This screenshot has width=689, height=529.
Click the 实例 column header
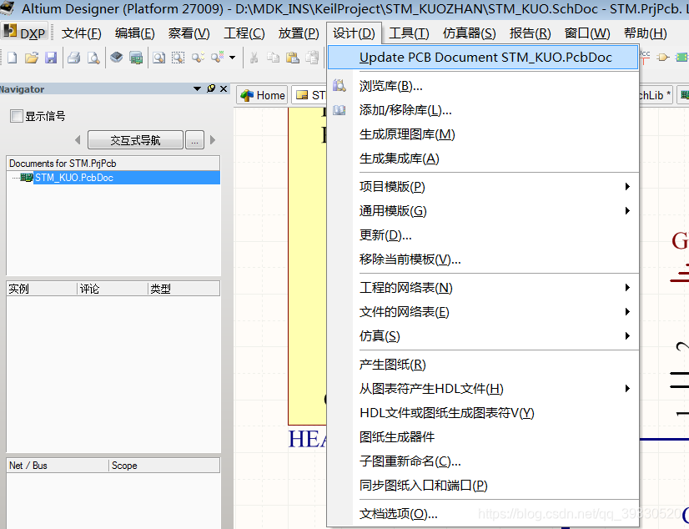tap(40, 289)
